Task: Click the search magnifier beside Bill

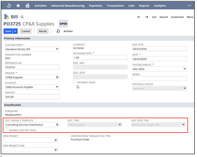Action: (23, 17)
